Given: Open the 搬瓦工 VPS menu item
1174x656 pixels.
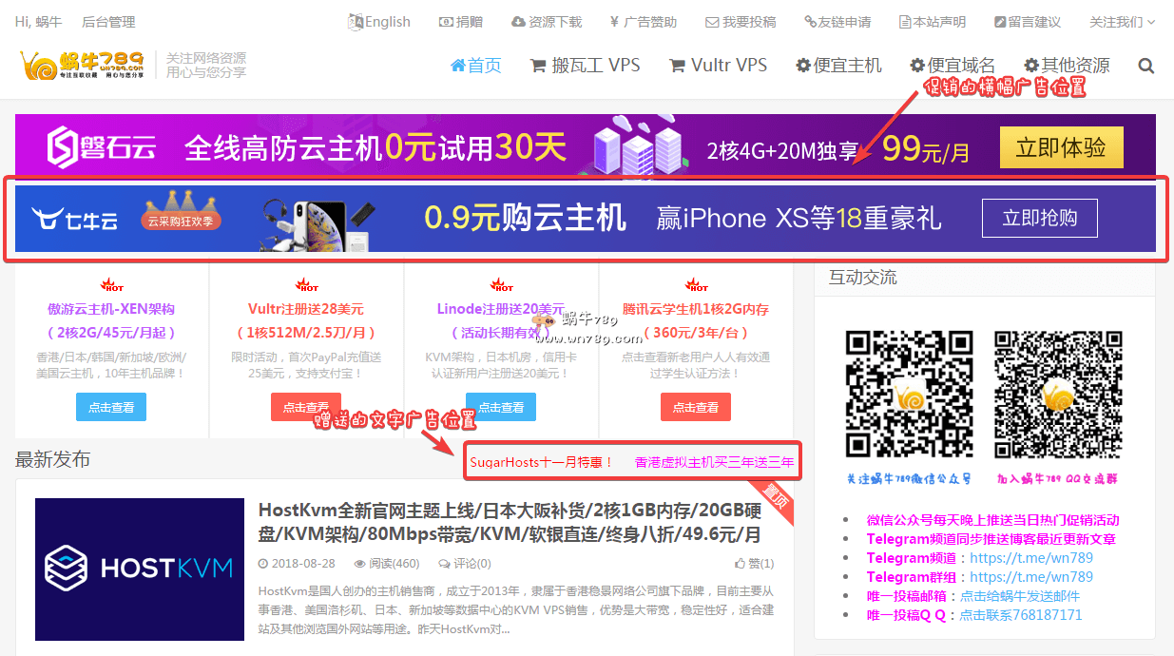Looking at the screenshot, I should pyautogui.click(x=585, y=66).
